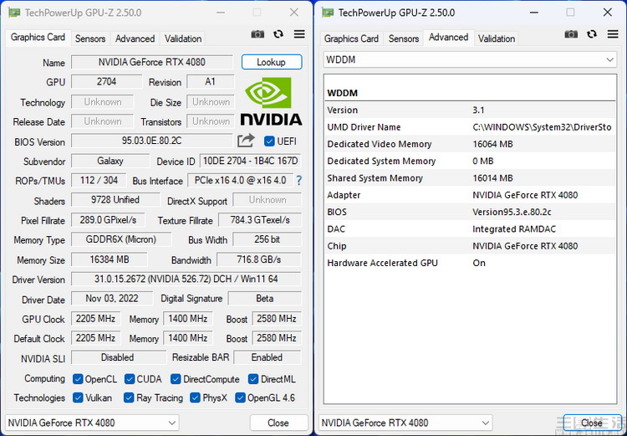Select the Shared System Memory row
Screen dimensions: 627x436
coord(470,178)
